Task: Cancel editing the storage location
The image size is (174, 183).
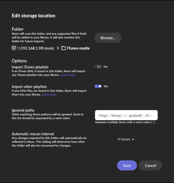Action: [x=150, y=165]
